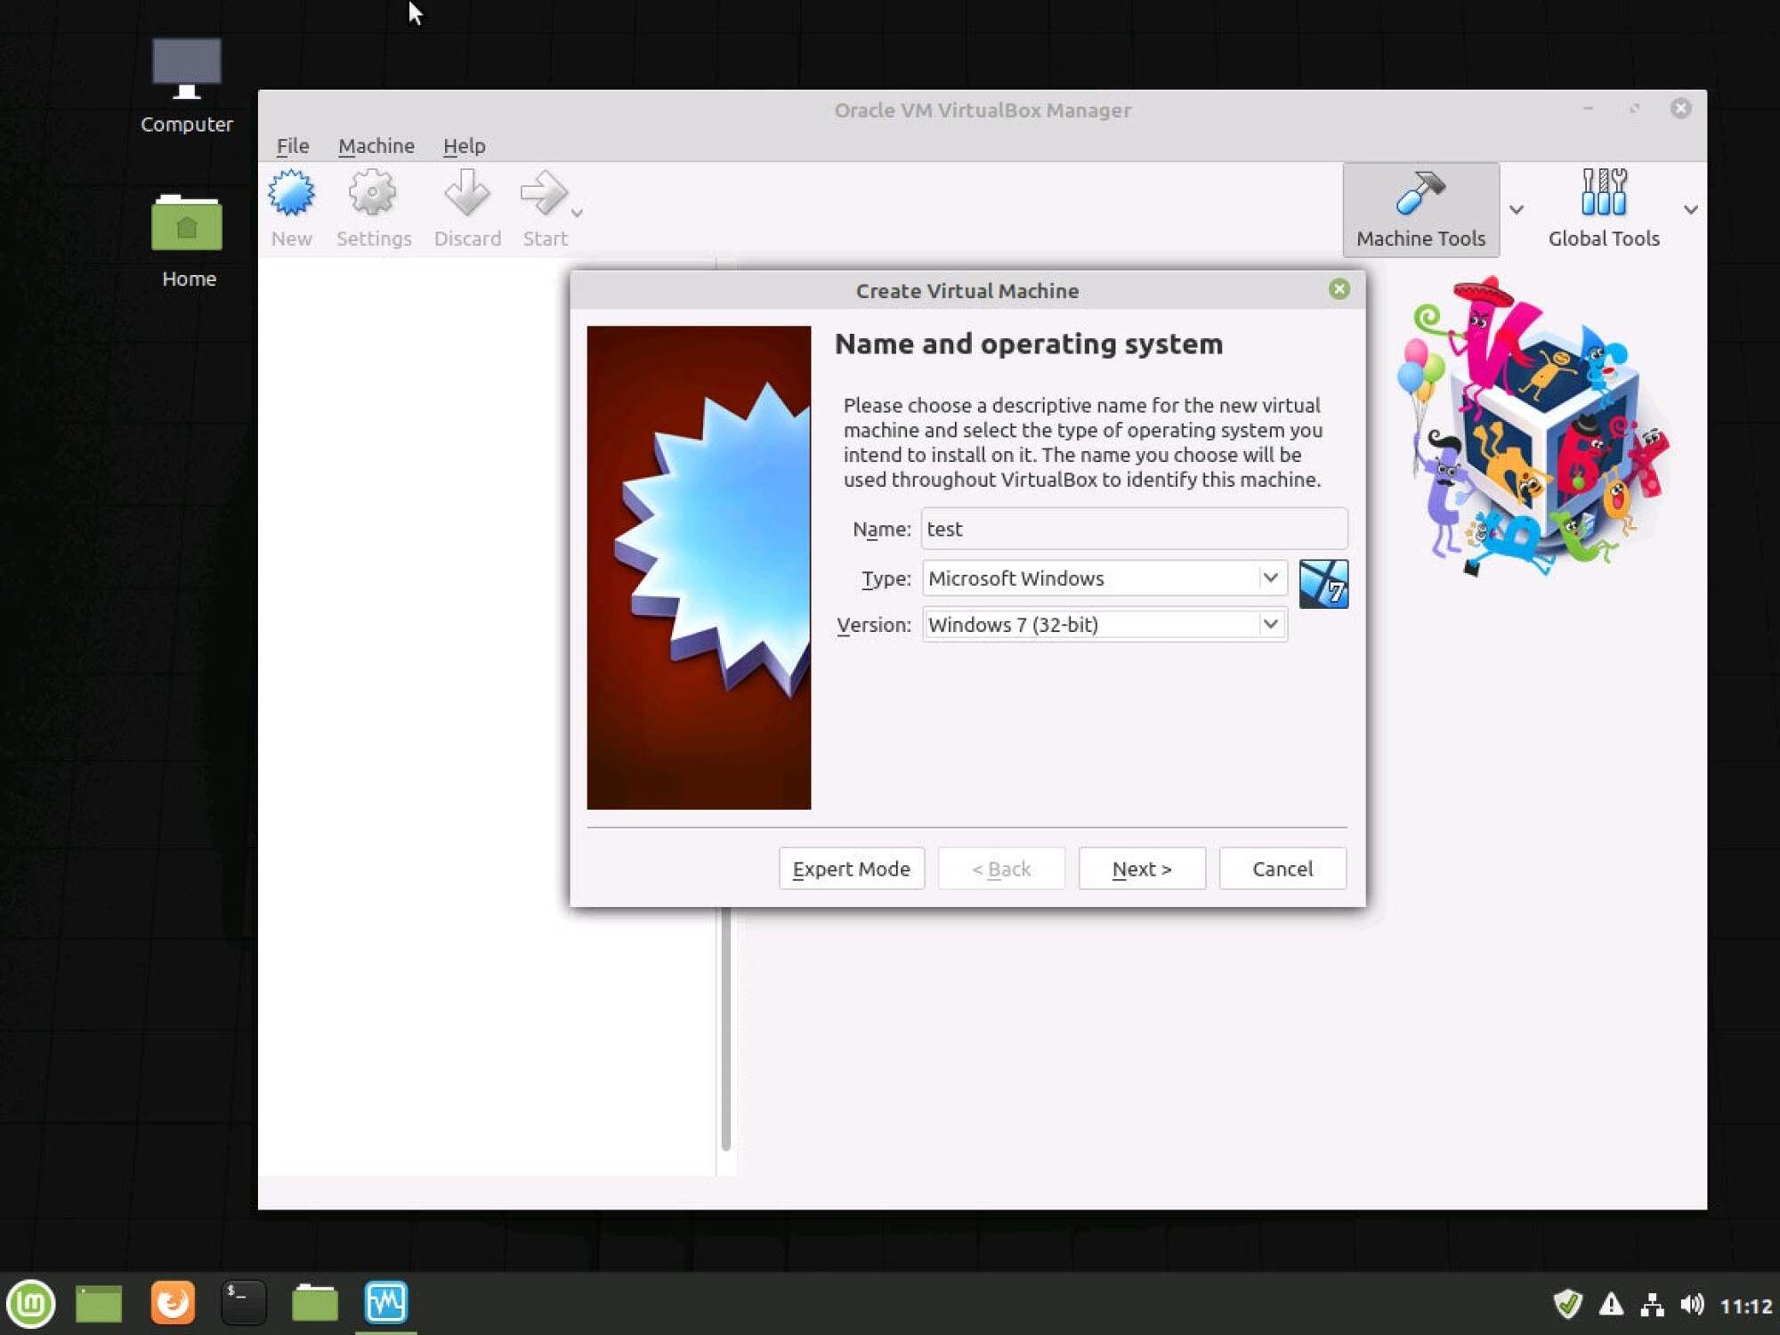Open the update manager shield tray icon
This screenshot has height=1335, width=1780.
click(x=1567, y=1305)
